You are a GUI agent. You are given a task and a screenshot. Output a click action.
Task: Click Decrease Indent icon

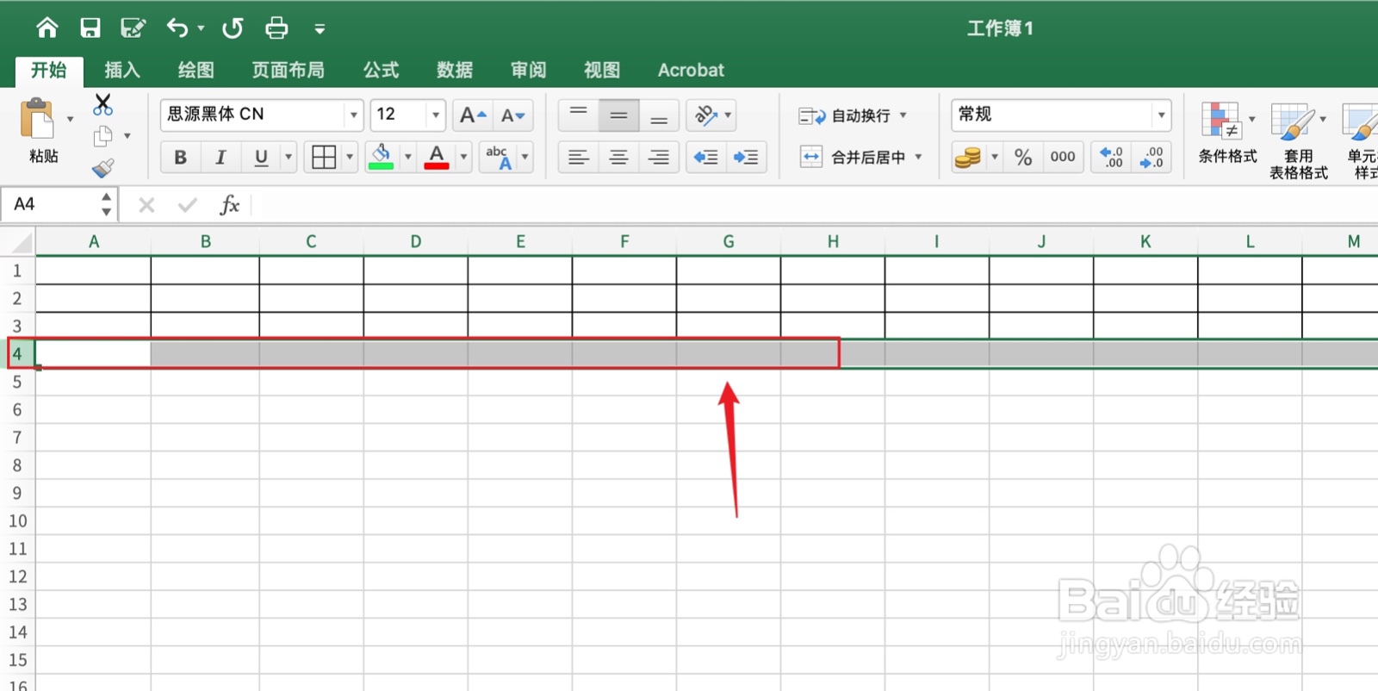[x=706, y=157]
